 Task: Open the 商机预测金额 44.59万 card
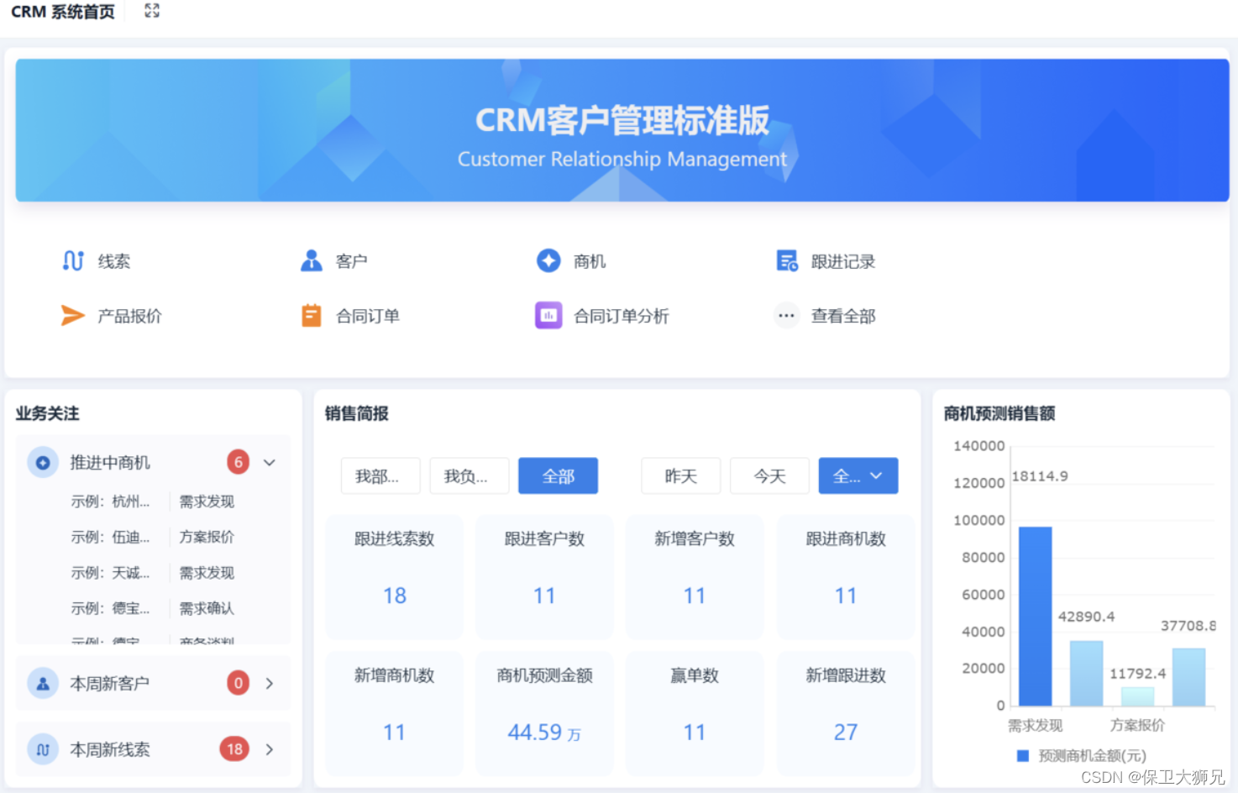coord(544,713)
